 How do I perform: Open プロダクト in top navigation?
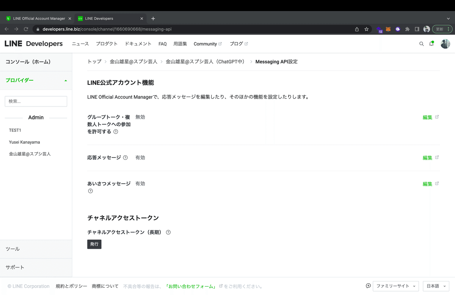107,44
